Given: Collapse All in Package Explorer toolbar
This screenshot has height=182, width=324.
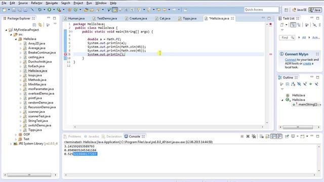Looking at the screenshot, I should point(34,25).
